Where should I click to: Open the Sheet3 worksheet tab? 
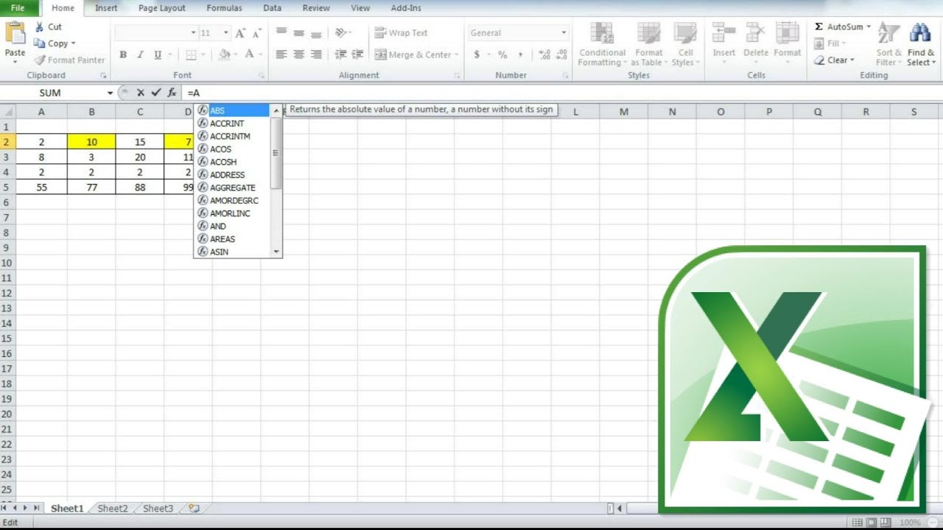158,509
